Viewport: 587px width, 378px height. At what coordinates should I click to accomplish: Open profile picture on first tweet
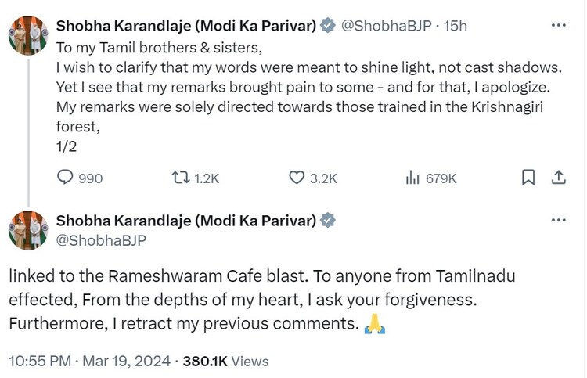click(x=27, y=35)
